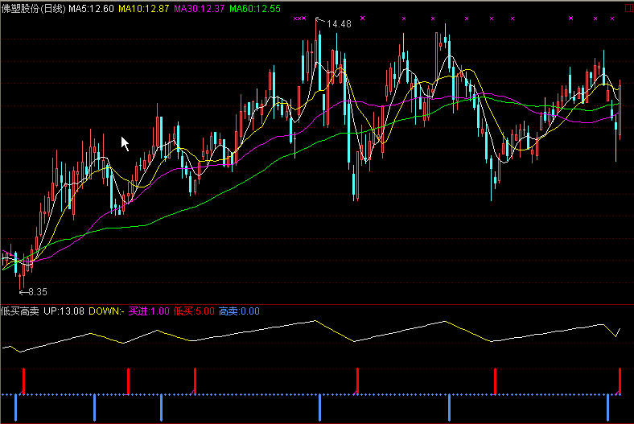Select the MA5:12.60 moving average label
This screenshot has height=424, width=634.
pos(90,8)
